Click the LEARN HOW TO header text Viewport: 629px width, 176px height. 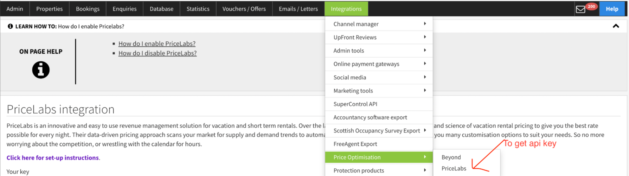point(36,26)
